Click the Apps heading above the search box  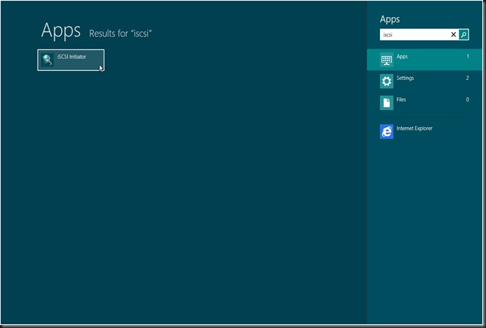[390, 19]
